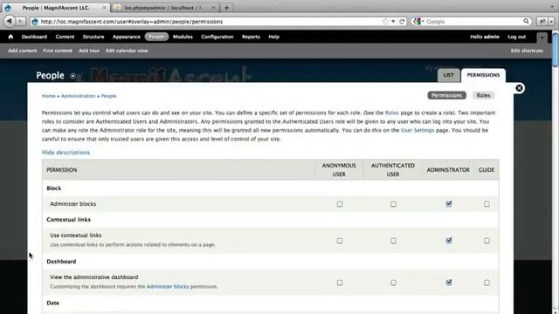
Task: Click the site favicon in the address bar
Action: (x=35, y=22)
